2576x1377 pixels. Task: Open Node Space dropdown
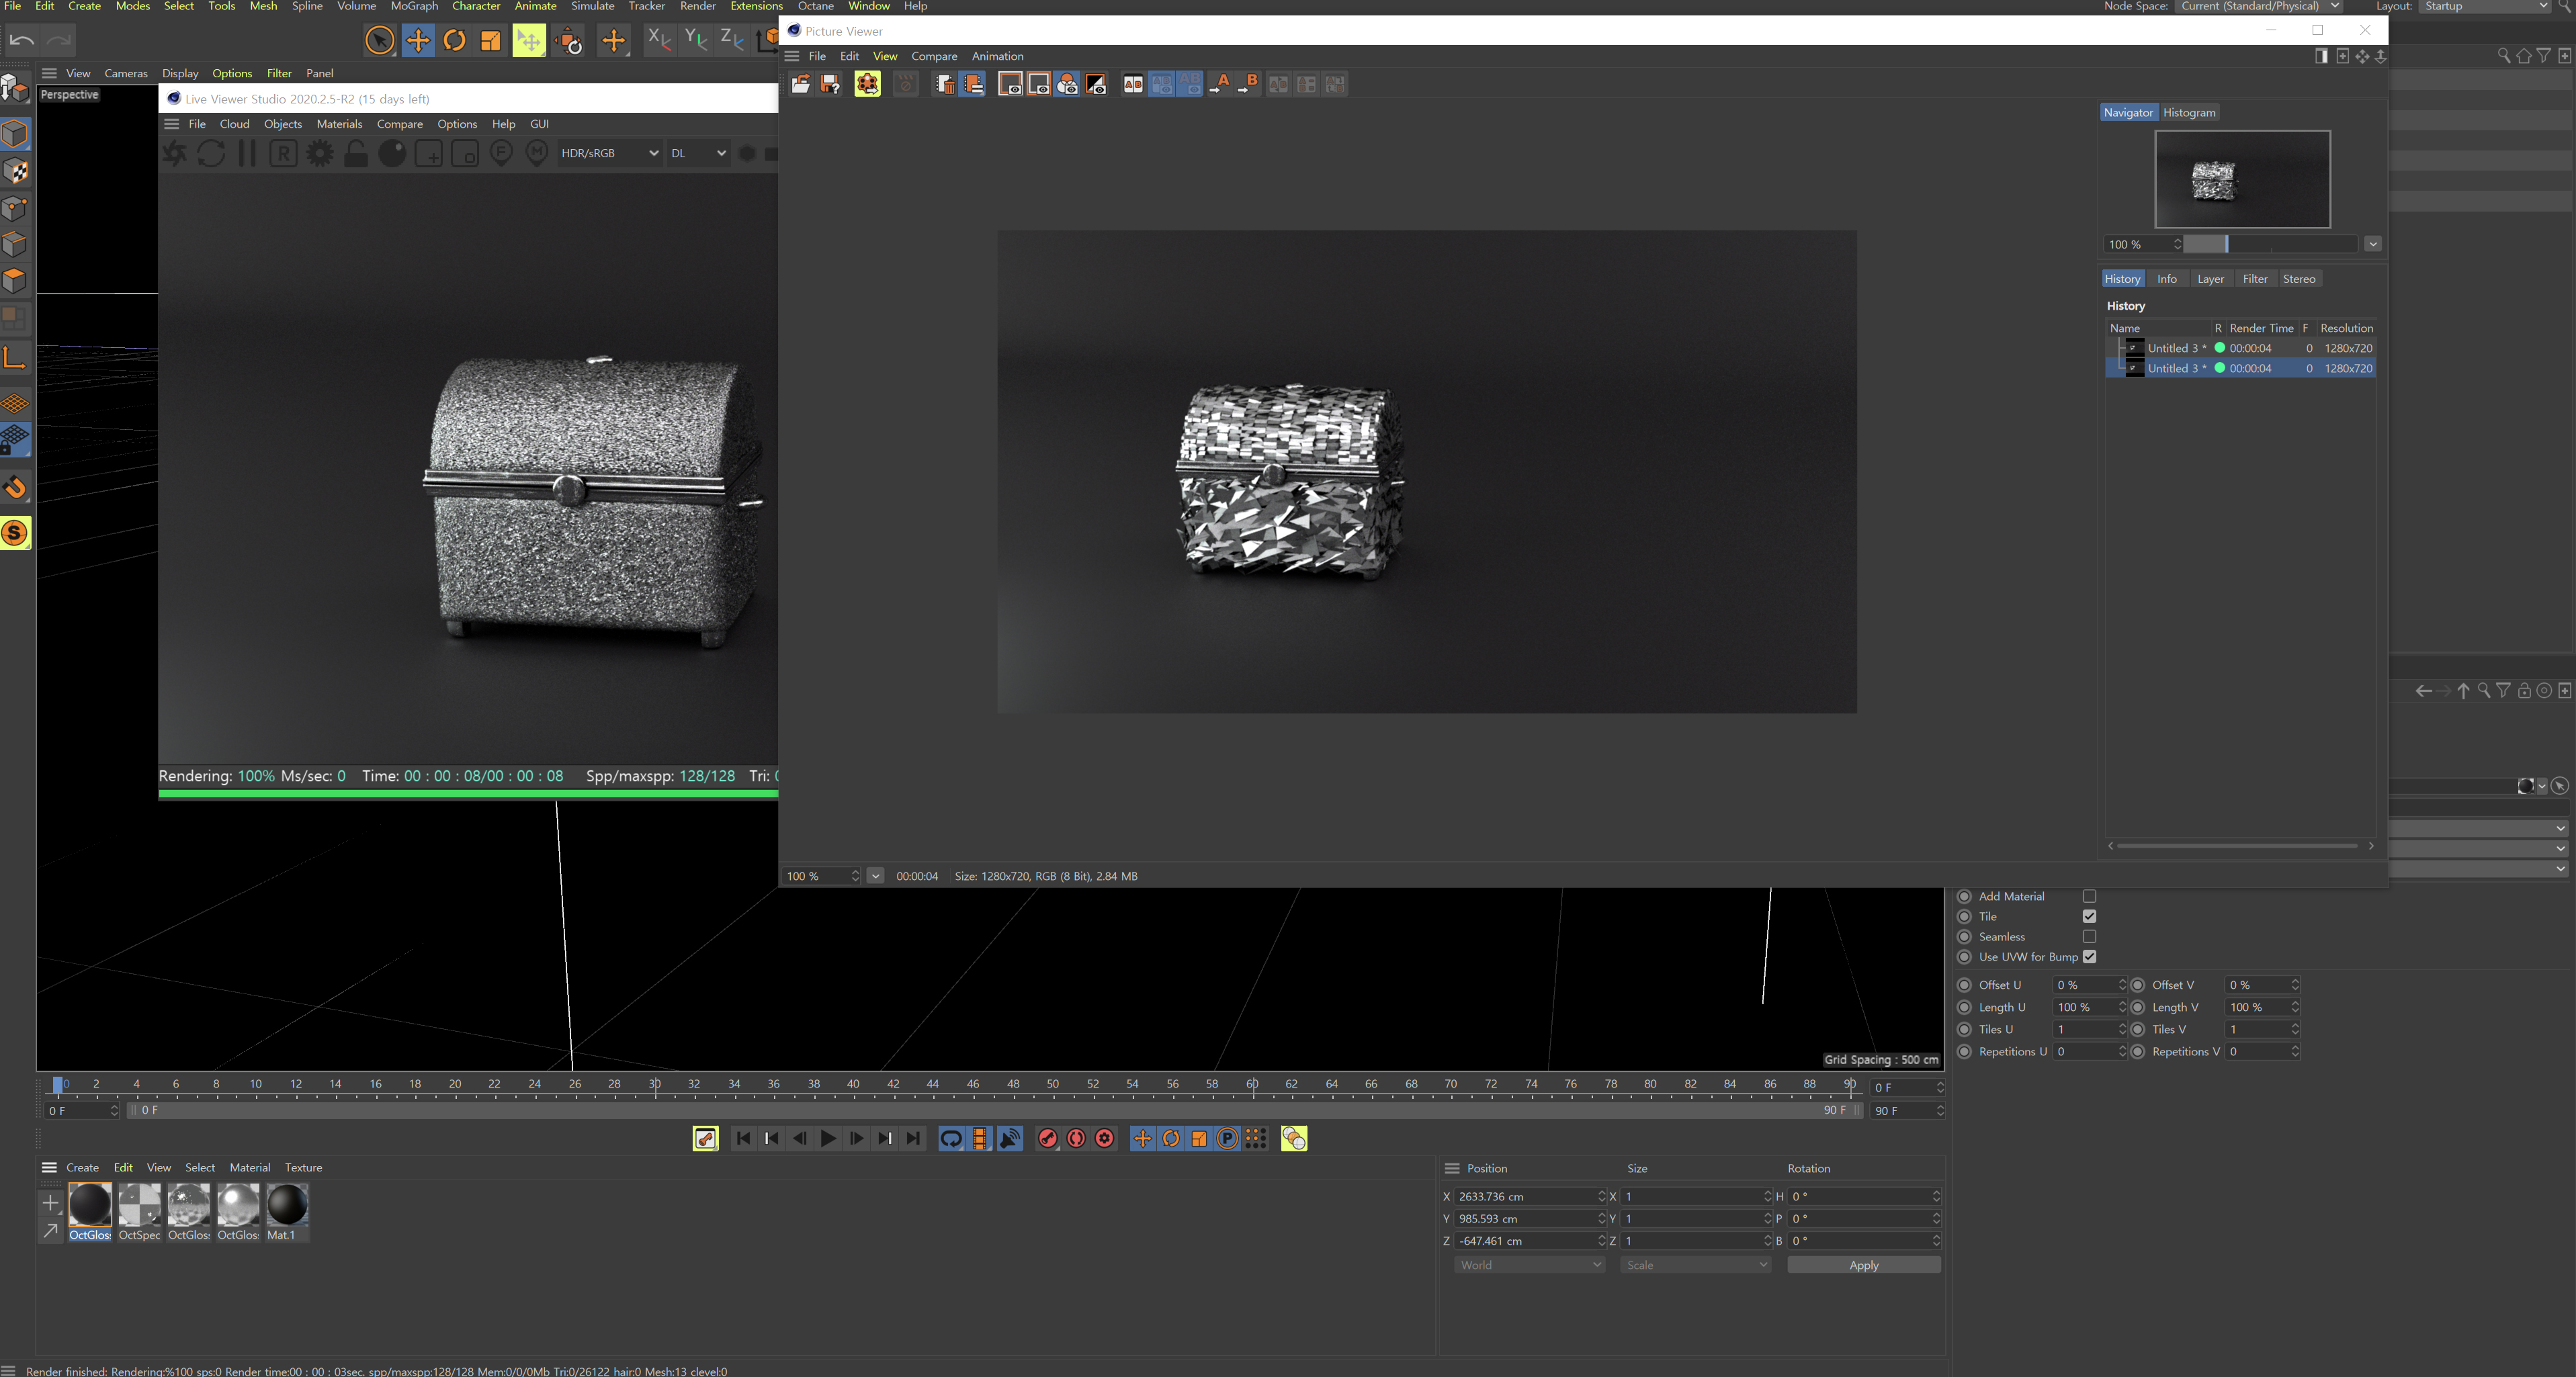[2260, 6]
